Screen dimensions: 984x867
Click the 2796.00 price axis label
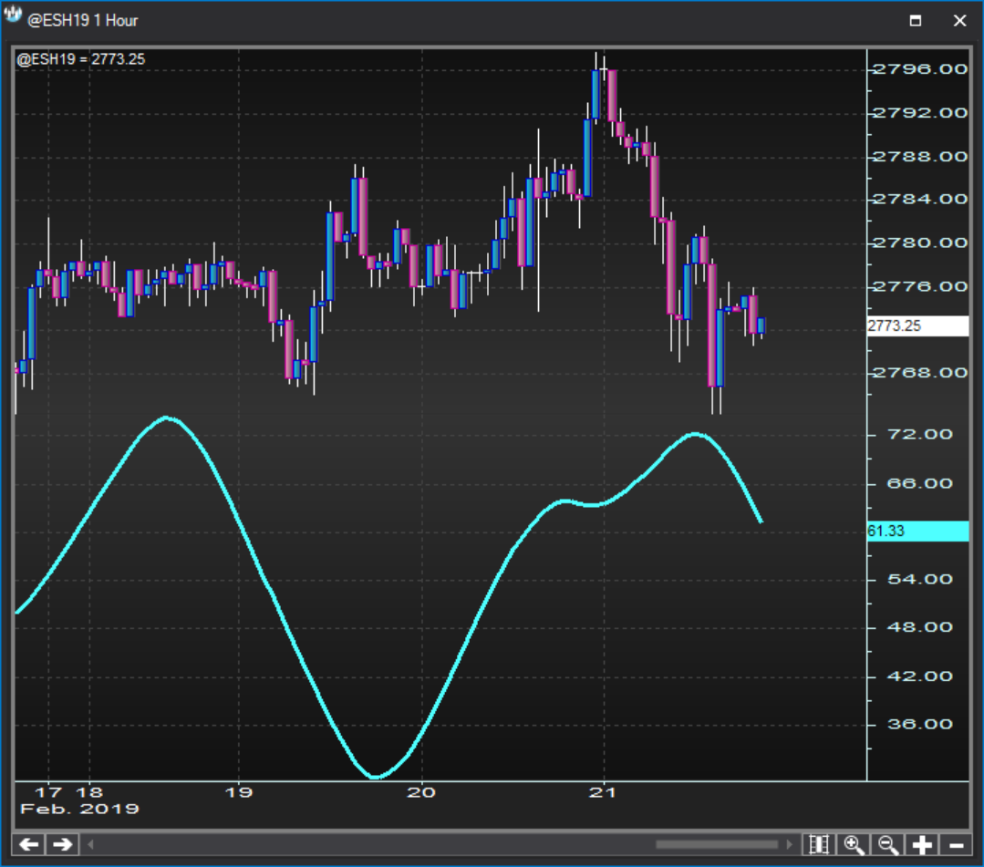(x=920, y=69)
